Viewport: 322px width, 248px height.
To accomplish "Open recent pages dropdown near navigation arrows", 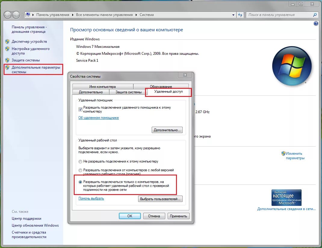I will point(22,15).
